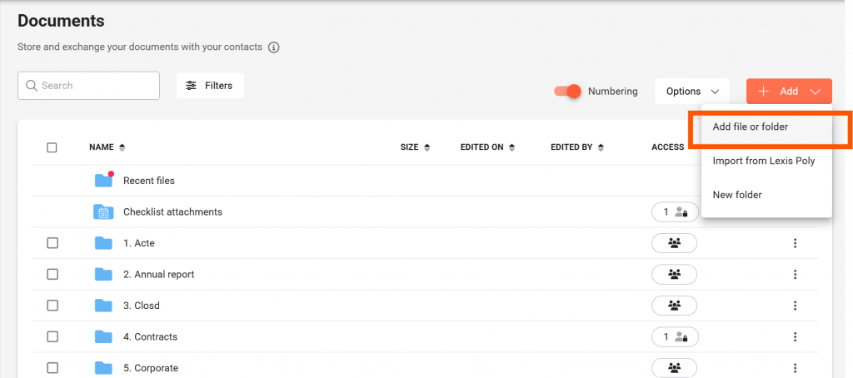
Task: Click the shared access badge for 1. Acte
Action: click(674, 243)
